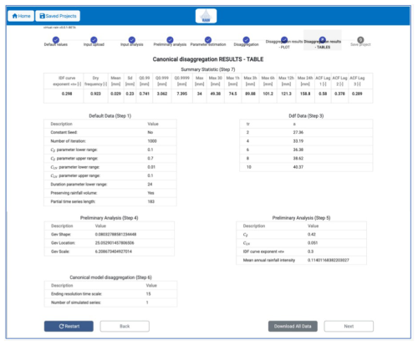The height and width of the screenshot is (345, 418).
Task: Go to the Default values step circle
Action: [x=56, y=40]
